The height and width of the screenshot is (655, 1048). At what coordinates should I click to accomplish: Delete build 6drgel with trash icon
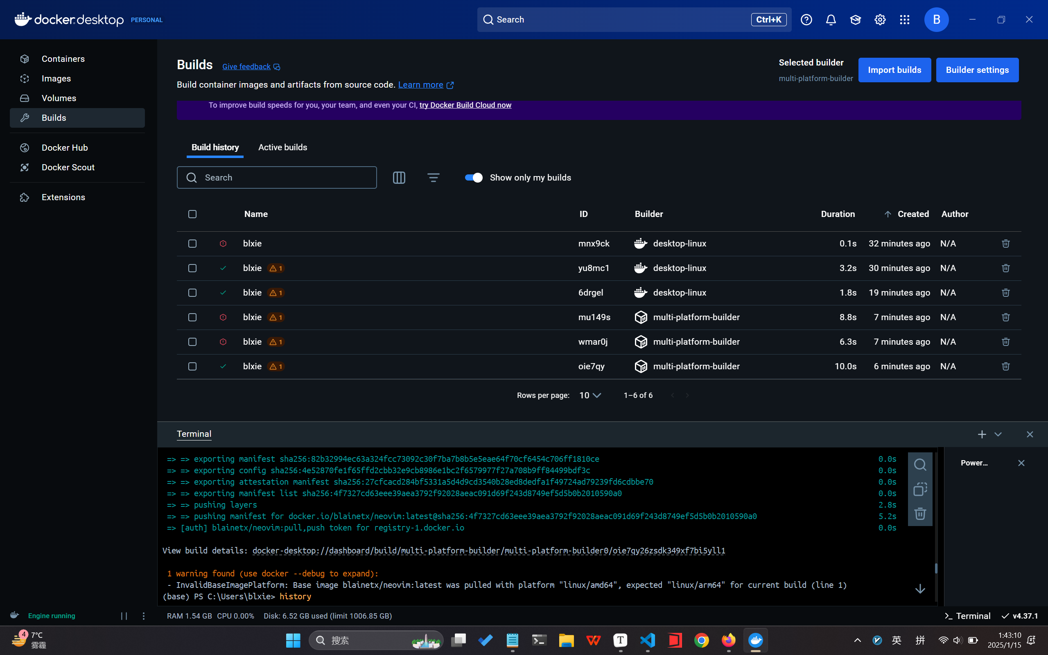click(x=1005, y=293)
